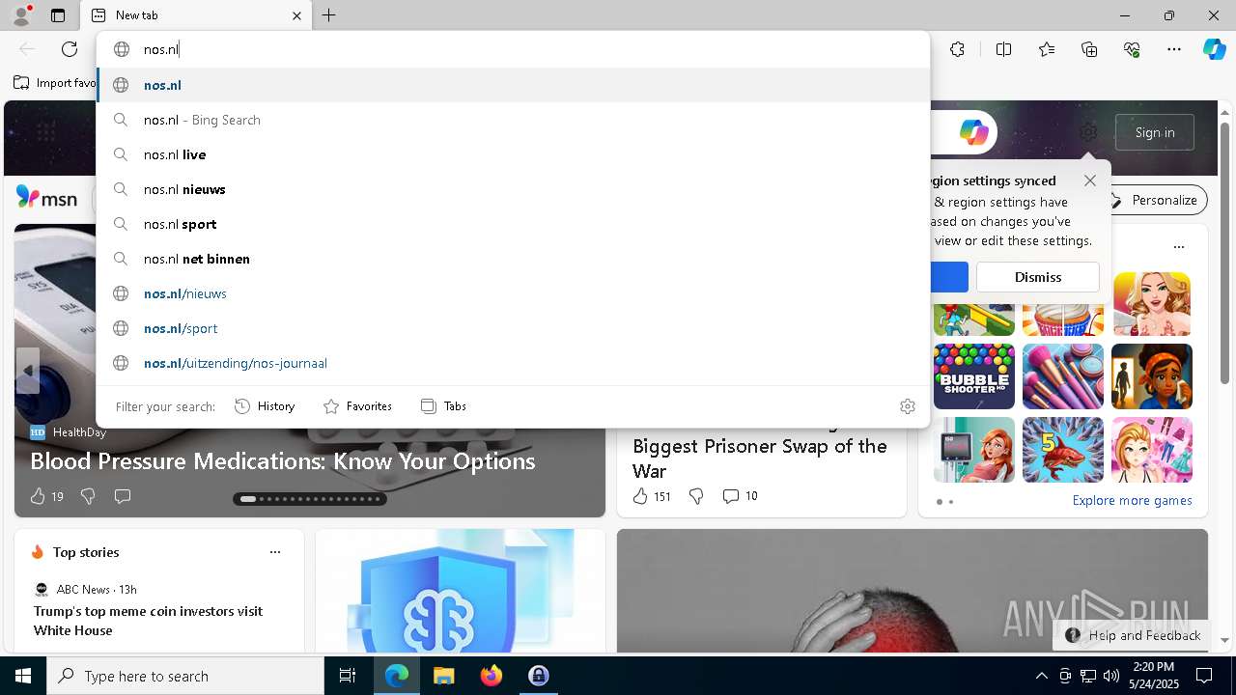Click the page vertical scrollbar
This screenshot has width=1236, height=695.
coord(1224,253)
